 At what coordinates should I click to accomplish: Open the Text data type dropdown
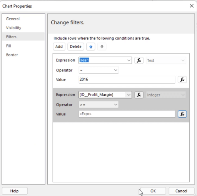pos(166,60)
